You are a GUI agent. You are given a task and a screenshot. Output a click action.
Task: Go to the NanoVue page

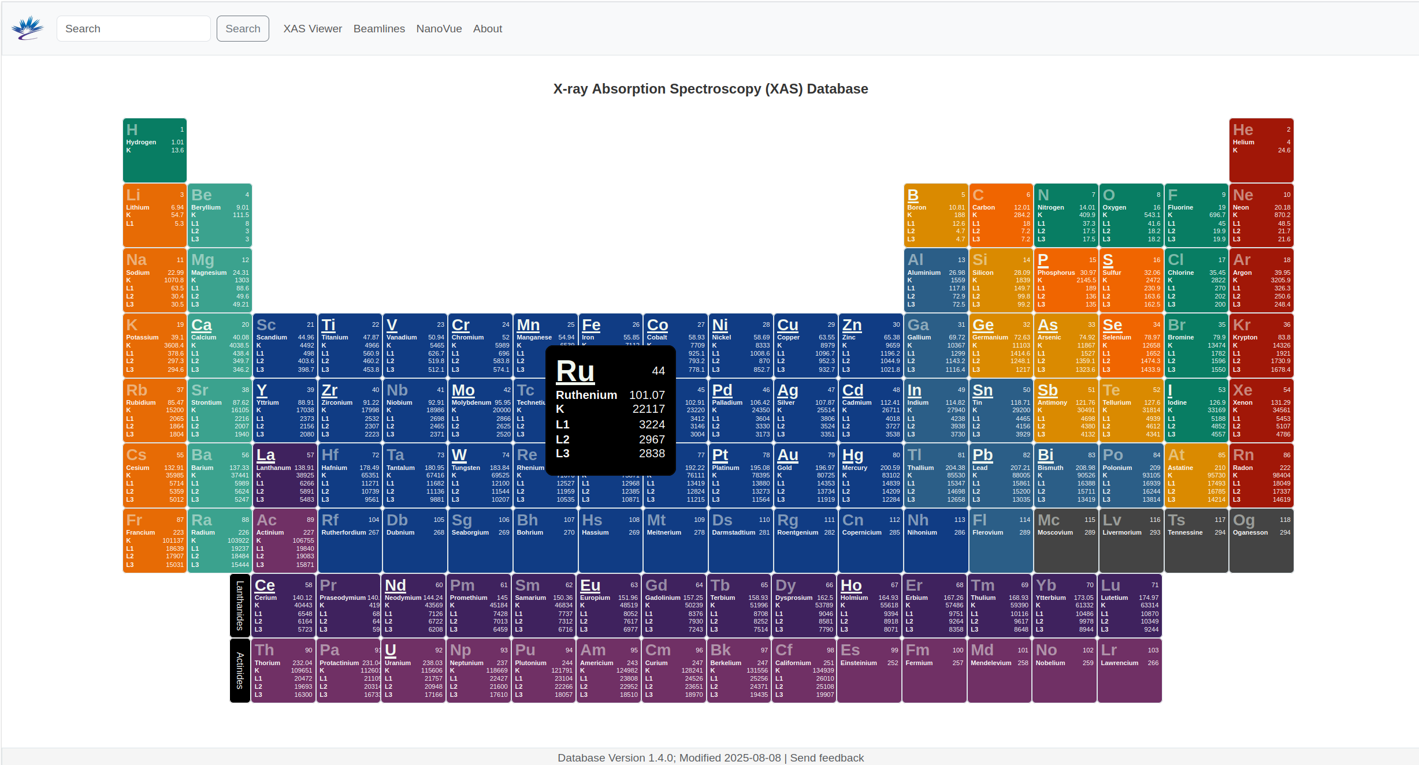coord(439,28)
